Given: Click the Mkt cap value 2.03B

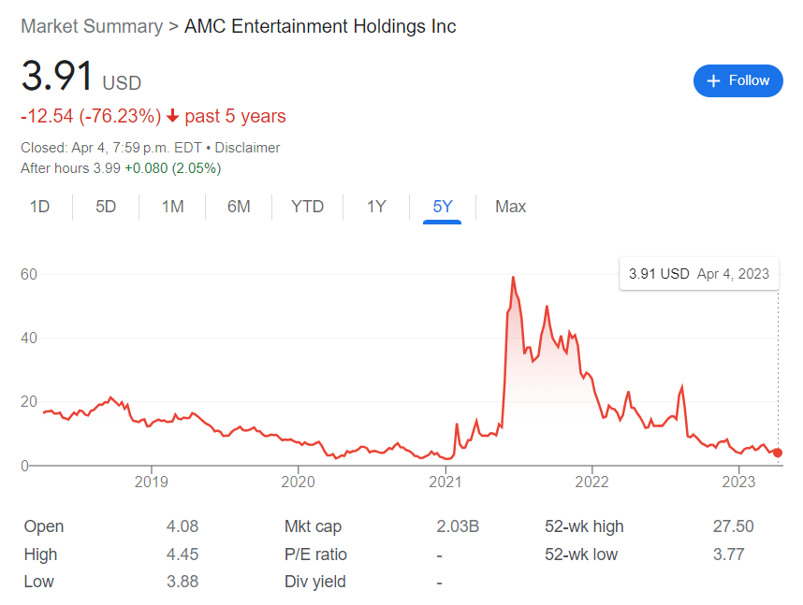Looking at the screenshot, I should (458, 526).
